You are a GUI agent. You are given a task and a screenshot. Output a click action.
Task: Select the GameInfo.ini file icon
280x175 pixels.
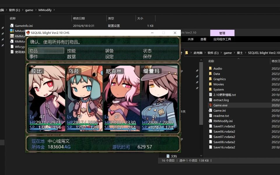tap(12, 26)
